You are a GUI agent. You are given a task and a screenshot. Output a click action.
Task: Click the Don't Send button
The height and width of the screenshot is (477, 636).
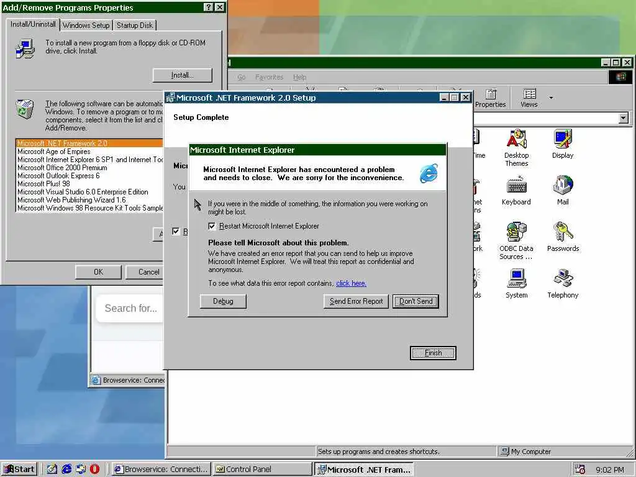click(x=416, y=301)
